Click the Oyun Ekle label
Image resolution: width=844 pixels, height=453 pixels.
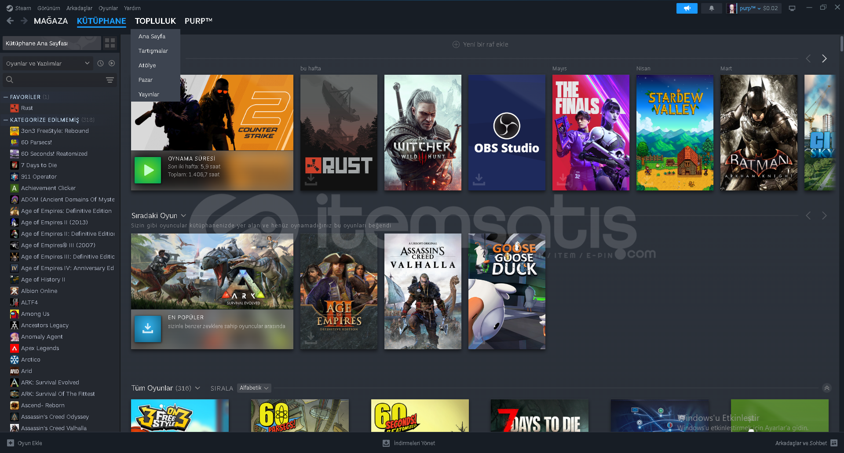tap(30, 443)
